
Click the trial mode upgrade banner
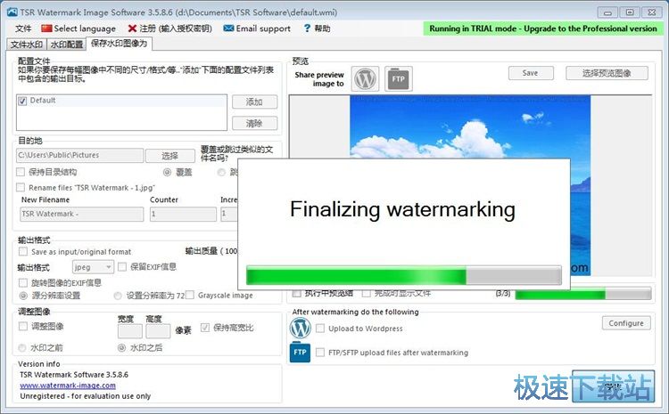(543, 28)
